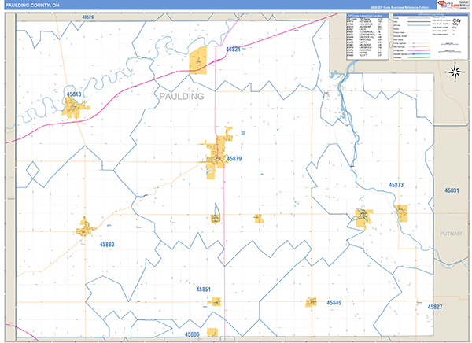Click the green Toll Roads legend line
Screen dimensions: 472x343
[419, 57]
